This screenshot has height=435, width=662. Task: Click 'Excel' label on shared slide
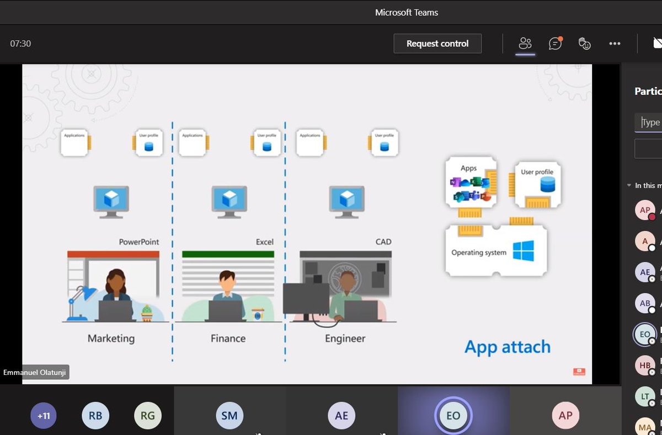coord(265,241)
